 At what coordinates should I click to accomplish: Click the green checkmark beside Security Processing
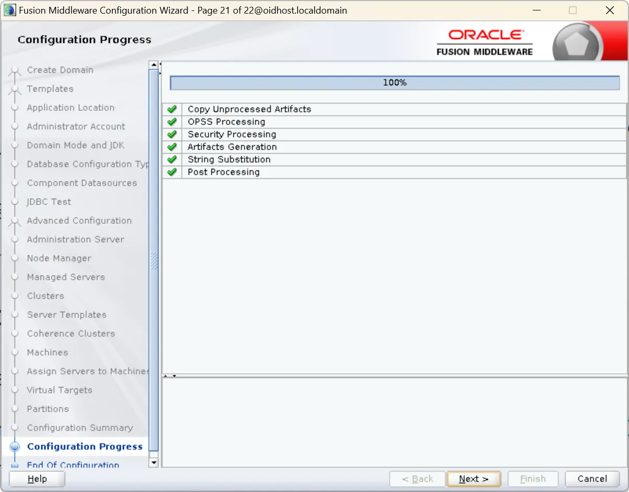(x=171, y=134)
